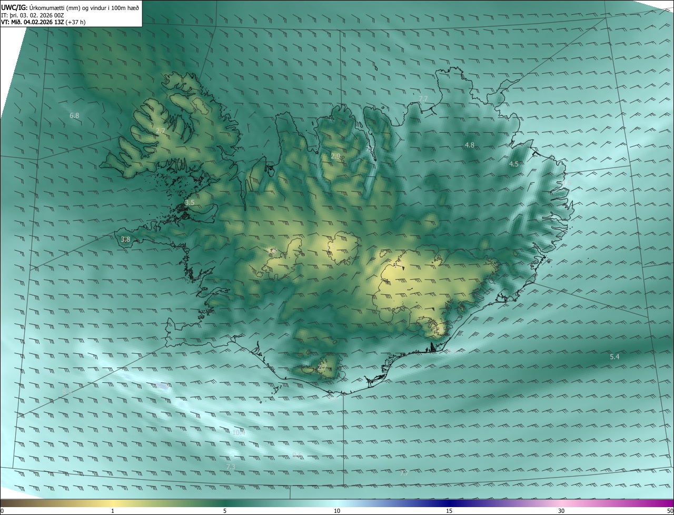
Task: Click the 2.9 value in north Iceland
Action: [335, 156]
